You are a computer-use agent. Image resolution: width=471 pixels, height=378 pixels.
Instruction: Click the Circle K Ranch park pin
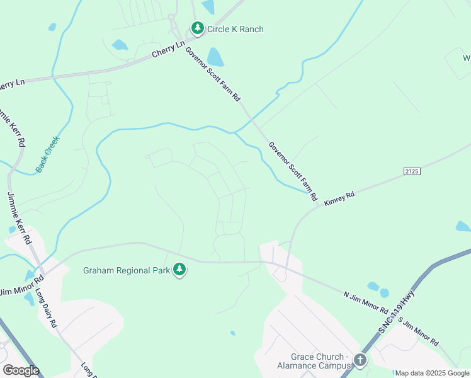pyautogui.click(x=197, y=28)
